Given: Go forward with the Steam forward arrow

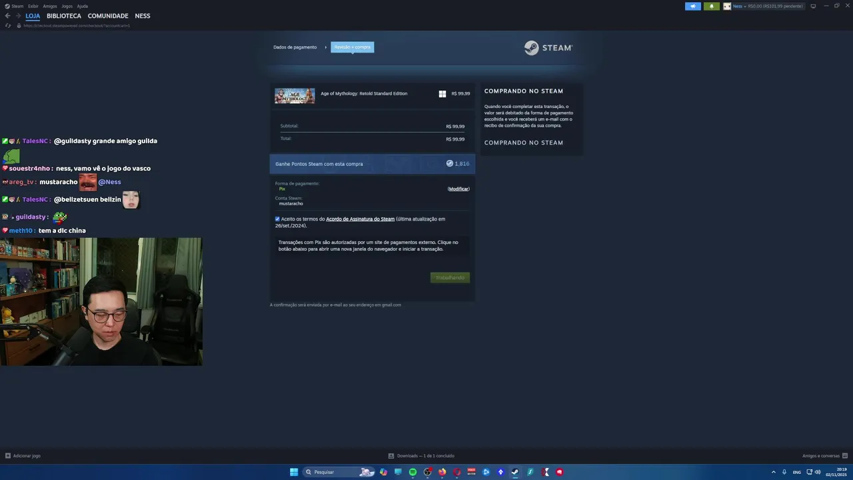Looking at the screenshot, I should (17, 16).
